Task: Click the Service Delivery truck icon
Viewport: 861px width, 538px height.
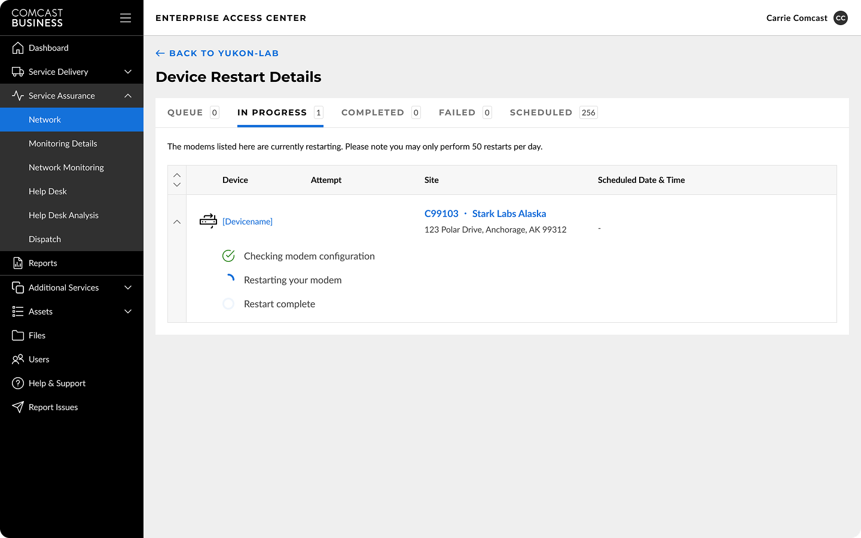Action: (x=18, y=72)
